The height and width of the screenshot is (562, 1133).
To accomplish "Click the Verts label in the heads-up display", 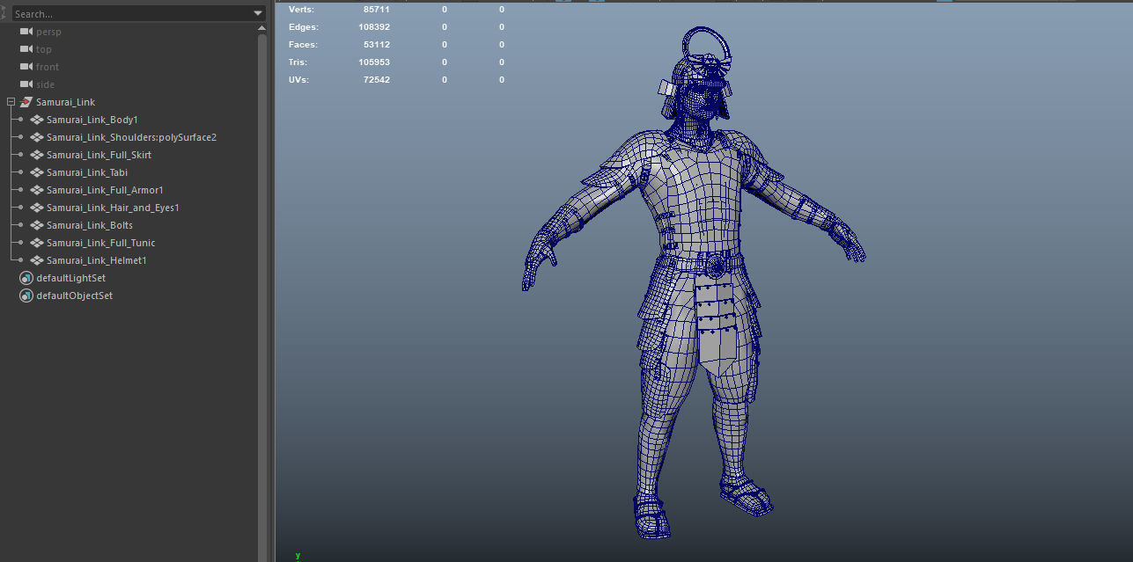I will 301,9.
